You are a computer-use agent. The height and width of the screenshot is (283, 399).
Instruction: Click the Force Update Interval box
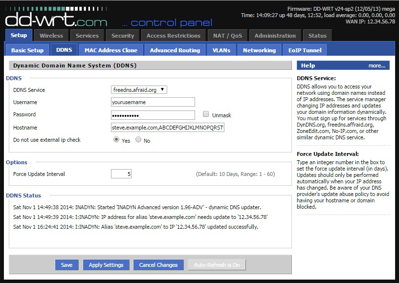(x=121, y=174)
